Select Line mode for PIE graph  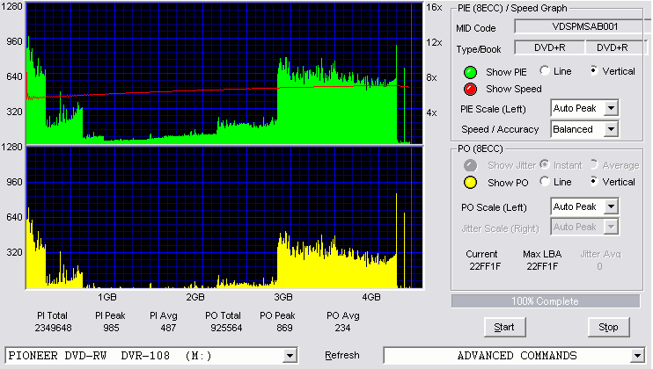pyautogui.click(x=544, y=70)
